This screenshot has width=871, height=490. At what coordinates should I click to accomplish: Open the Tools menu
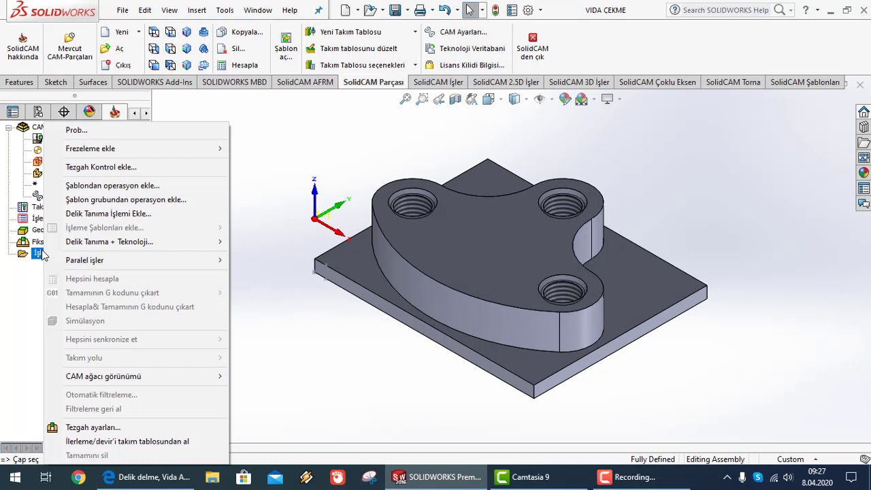225,10
